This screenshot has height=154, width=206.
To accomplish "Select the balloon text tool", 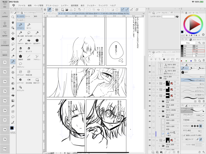I will pyautogui.click(x=13, y=117).
